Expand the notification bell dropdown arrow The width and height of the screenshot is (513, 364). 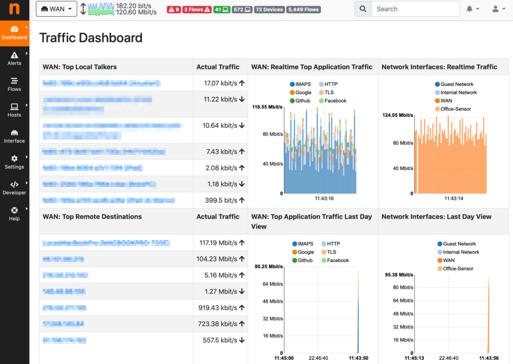coord(477,8)
